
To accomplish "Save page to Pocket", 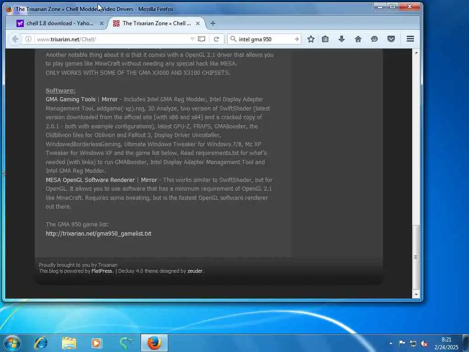I will (x=391, y=39).
